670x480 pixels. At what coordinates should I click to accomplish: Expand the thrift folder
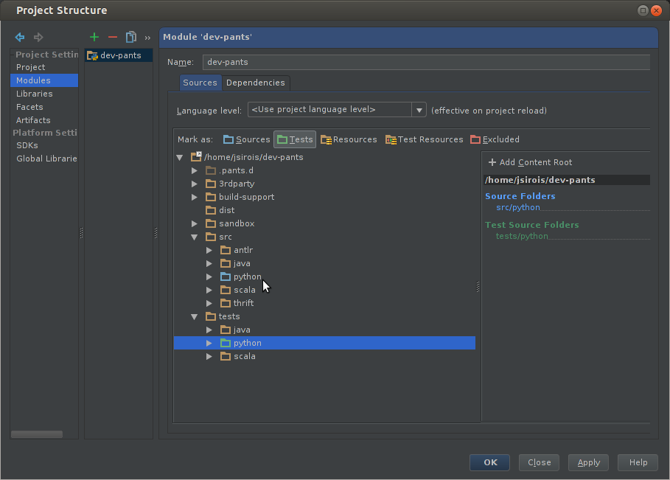coord(209,303)
